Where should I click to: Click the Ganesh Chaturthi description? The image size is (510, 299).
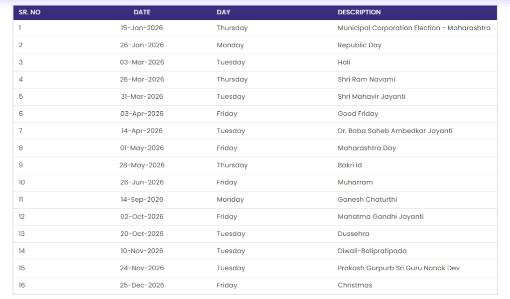click(368, 200)
